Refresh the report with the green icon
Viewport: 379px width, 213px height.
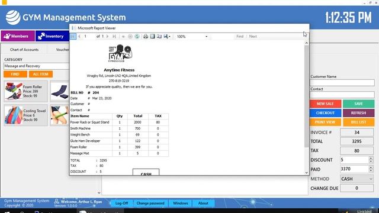point(137,37)
